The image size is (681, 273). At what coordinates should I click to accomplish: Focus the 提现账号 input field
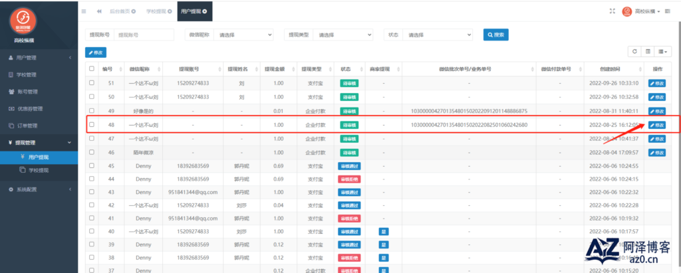[144, 35]
